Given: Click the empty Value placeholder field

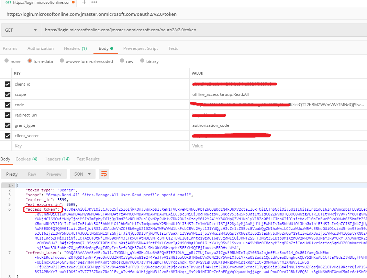Looking at the screenshot, I should 278,146.
